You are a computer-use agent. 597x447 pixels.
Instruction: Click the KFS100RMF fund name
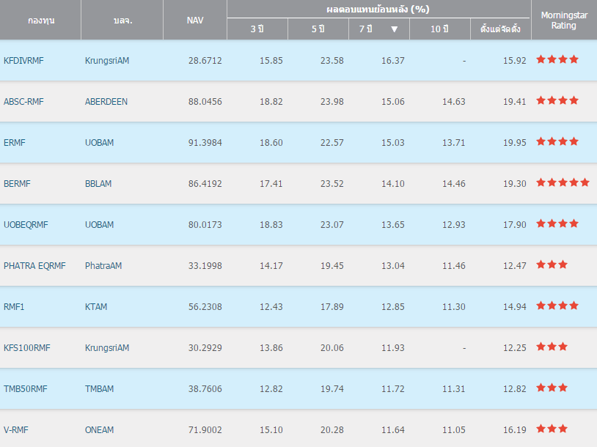(26, 347)
